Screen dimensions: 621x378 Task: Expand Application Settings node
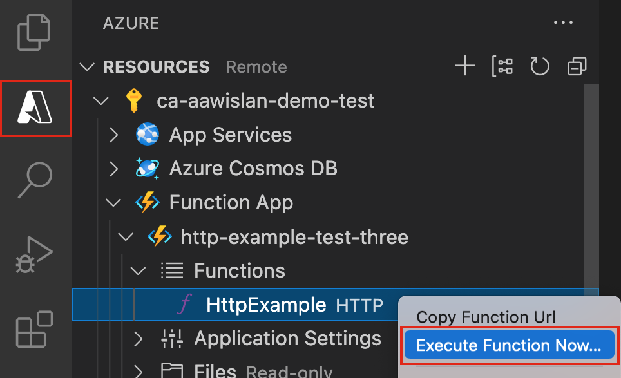coord(138,338)
